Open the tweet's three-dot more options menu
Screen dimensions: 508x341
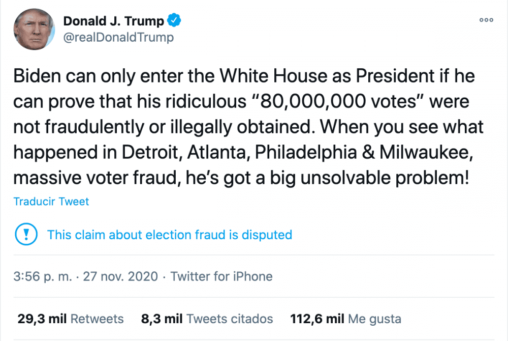point(486,20)
